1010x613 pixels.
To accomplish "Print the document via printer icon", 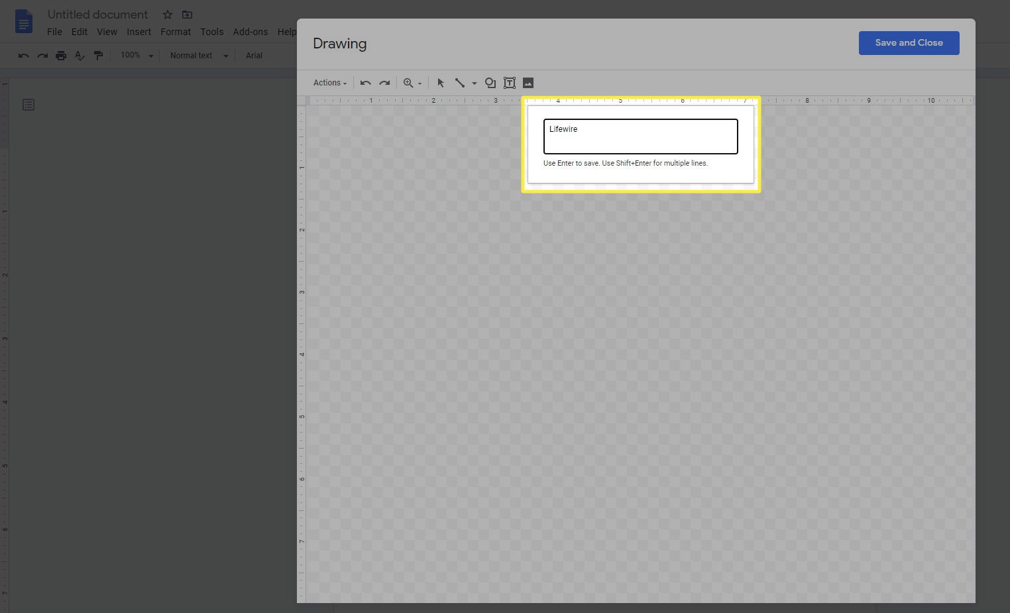I will point(61,56).
